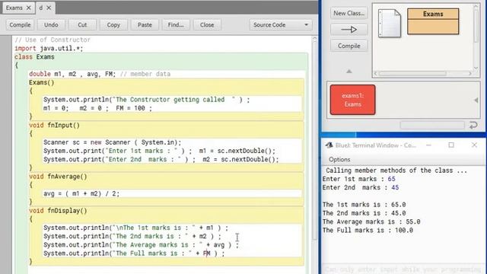Click the Undo button
487x274 pixels.
point(51,25)
